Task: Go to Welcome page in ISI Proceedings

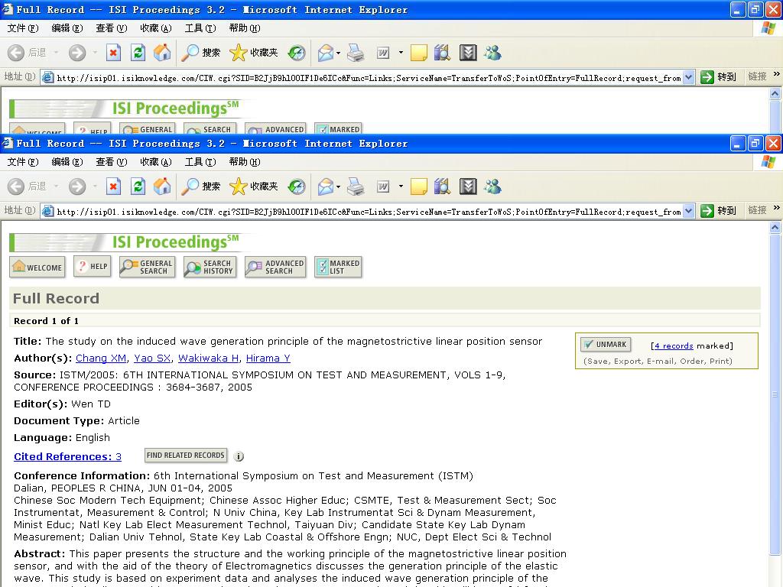Action: coord(37,268)
